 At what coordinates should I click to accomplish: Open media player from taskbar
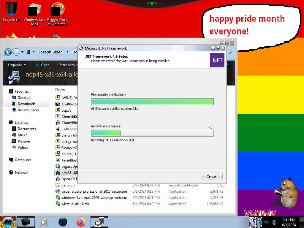43,222
